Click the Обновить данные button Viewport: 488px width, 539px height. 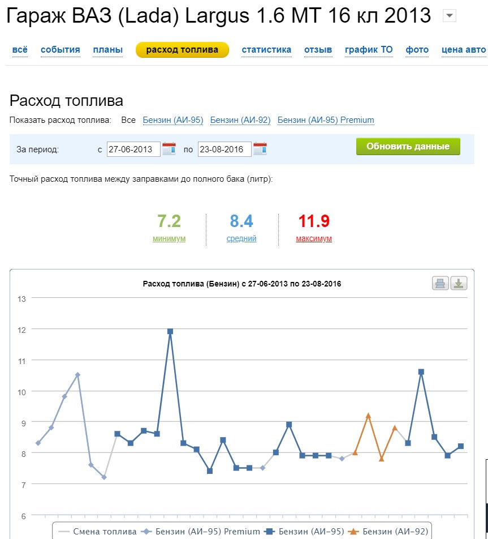coord(408,147)
